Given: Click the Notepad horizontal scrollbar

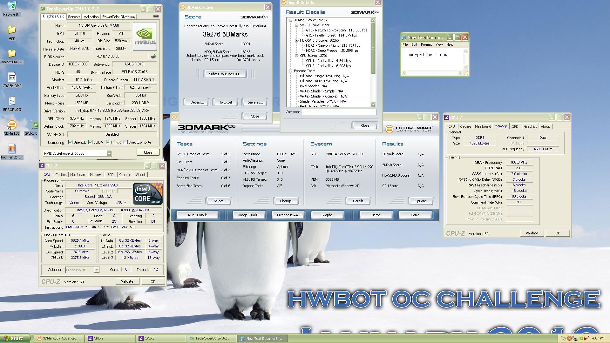Looking at the screenshot, I should (432, 73).
